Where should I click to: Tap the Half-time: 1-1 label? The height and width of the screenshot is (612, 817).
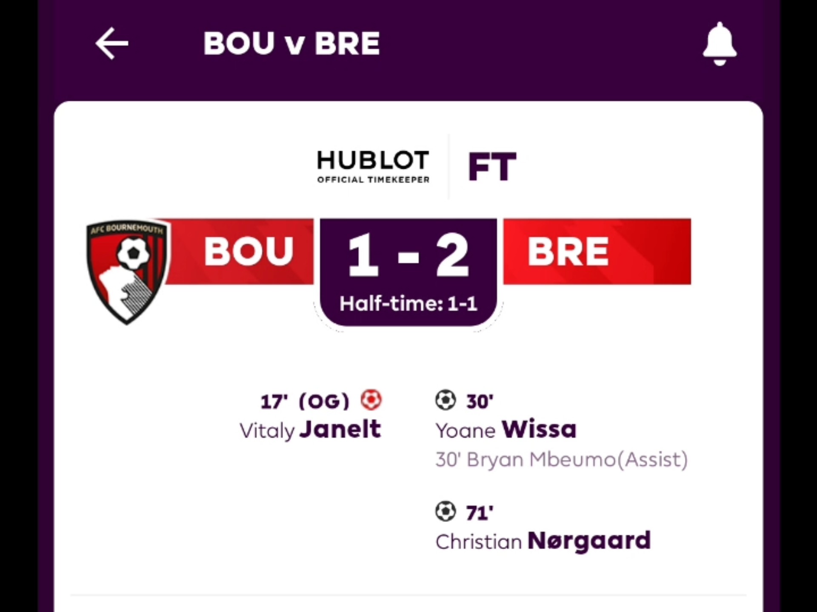408,304
